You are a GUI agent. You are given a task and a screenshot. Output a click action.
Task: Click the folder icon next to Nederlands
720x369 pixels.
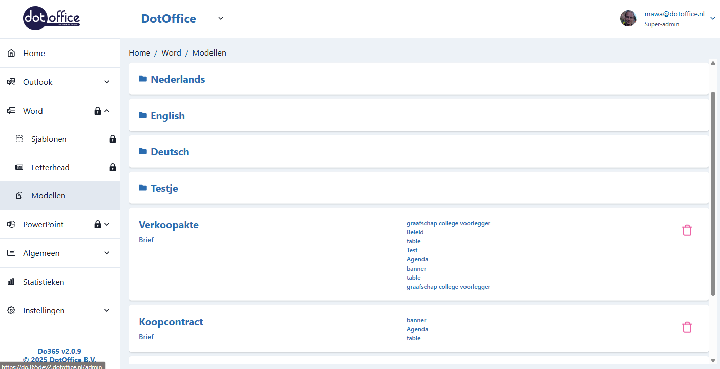click(143, 79)
